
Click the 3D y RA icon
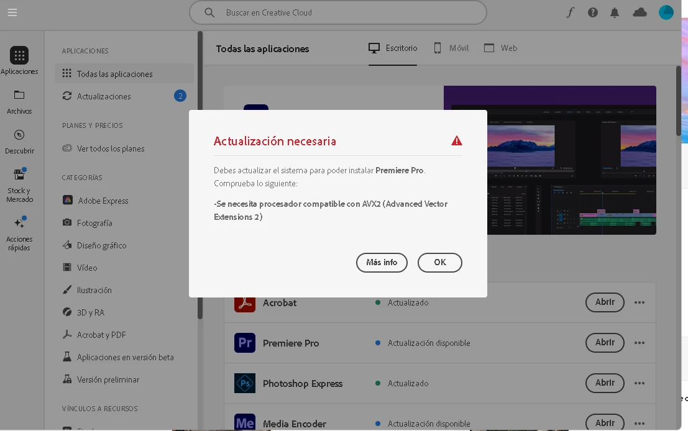click(67, 312)
